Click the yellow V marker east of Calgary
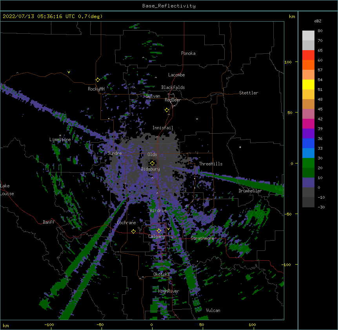 pos(168,229)
